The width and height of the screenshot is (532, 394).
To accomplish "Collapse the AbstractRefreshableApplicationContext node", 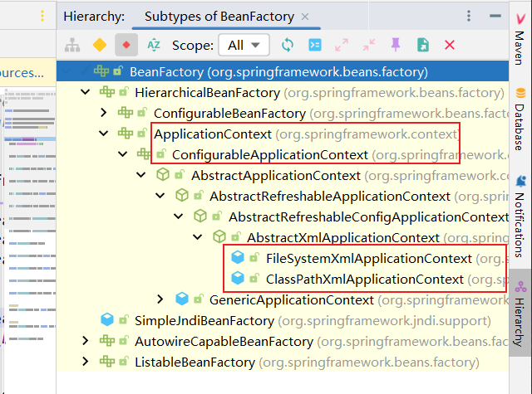I will point(160,196).
